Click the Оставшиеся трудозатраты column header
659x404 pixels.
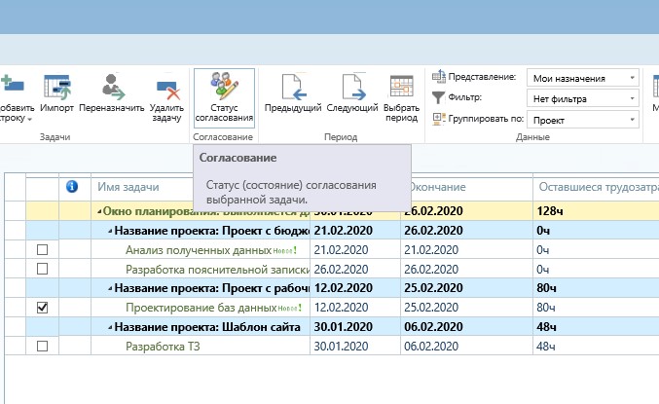click(596, 187)
